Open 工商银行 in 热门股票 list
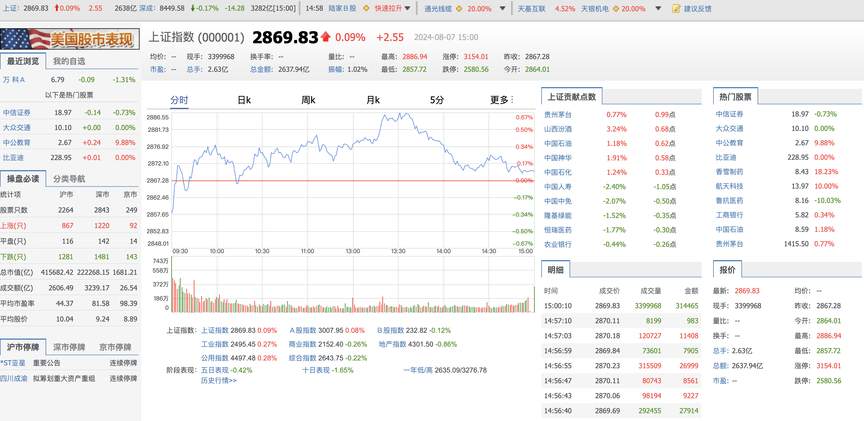Screen dimensions: 864x421 (x=729, y=215)
